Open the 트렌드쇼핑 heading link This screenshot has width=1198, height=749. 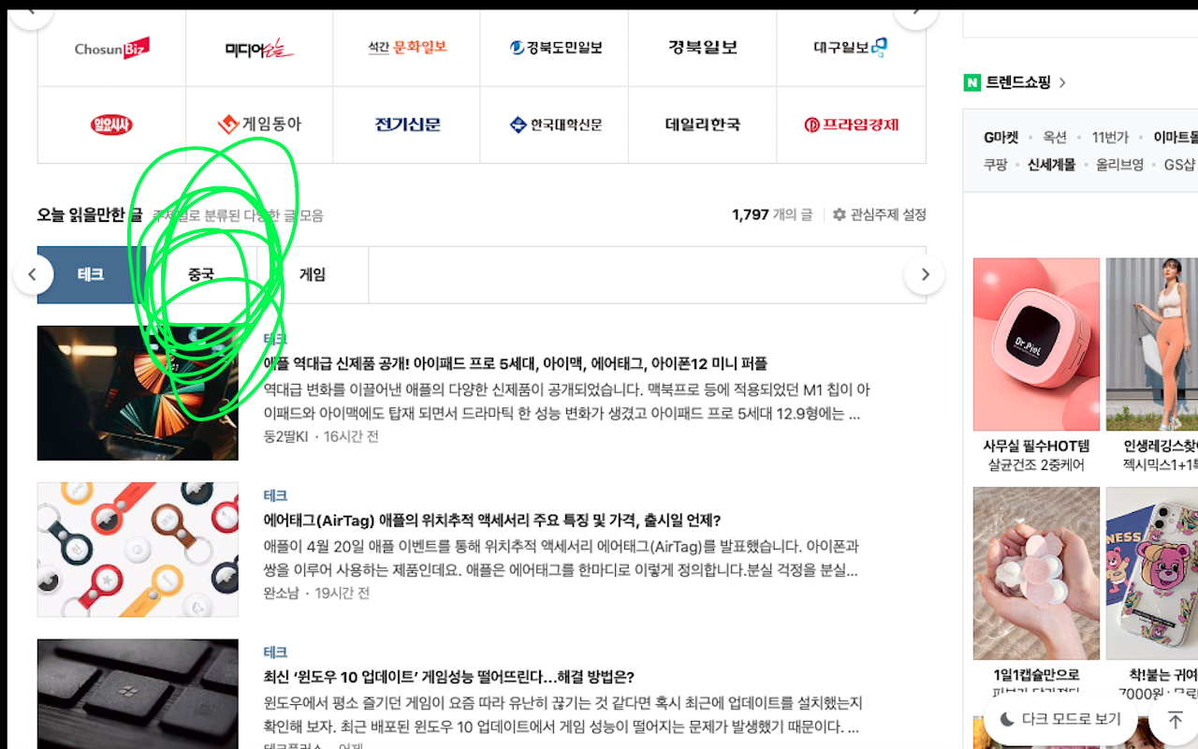[1018, 82]
